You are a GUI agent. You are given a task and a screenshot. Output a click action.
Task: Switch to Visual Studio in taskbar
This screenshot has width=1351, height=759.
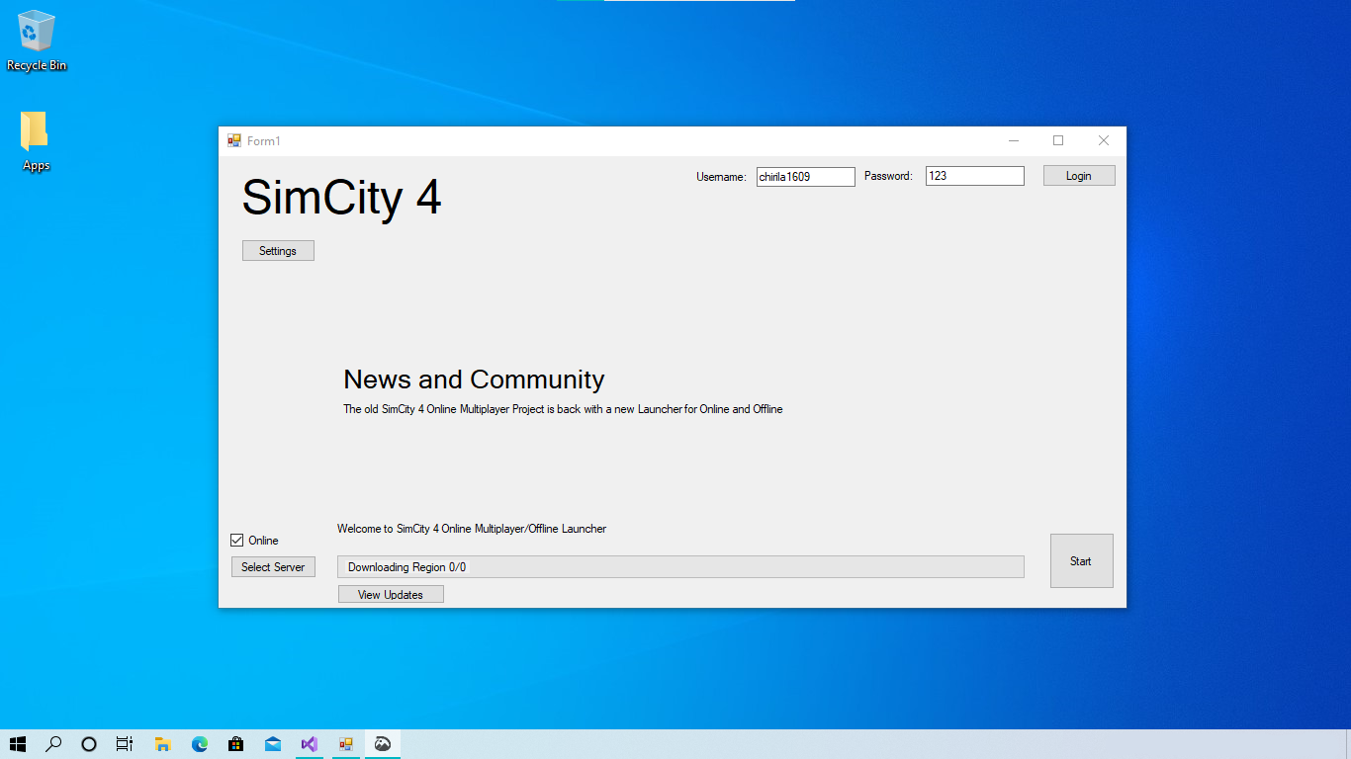[x=310, y=744]
